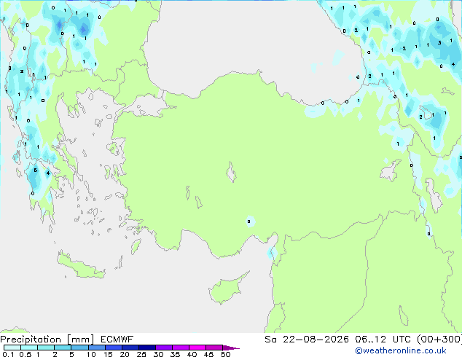Click the '45' legend scale label
Screen dimensions: 462x357
point(208,354)
